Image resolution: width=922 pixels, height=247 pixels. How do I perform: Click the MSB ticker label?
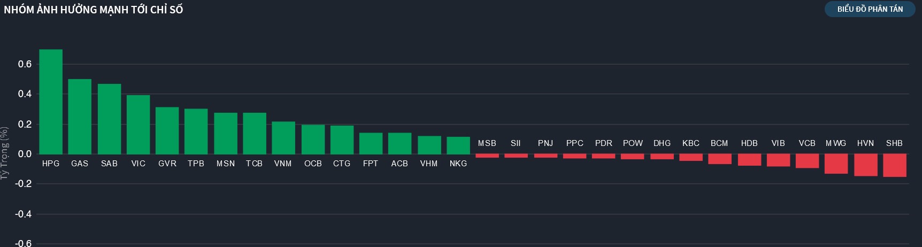[x=487, y=143]
